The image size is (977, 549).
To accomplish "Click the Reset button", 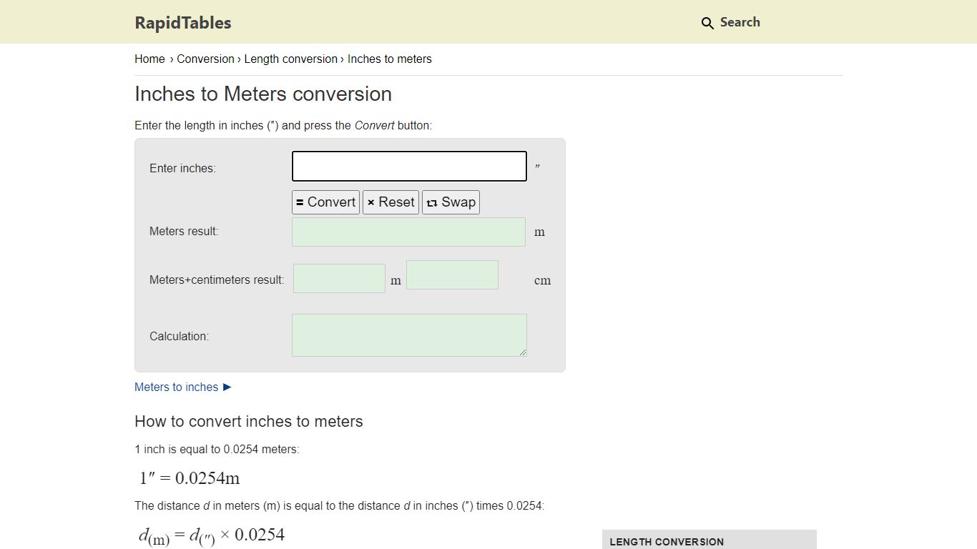I will tap(391, 202).
